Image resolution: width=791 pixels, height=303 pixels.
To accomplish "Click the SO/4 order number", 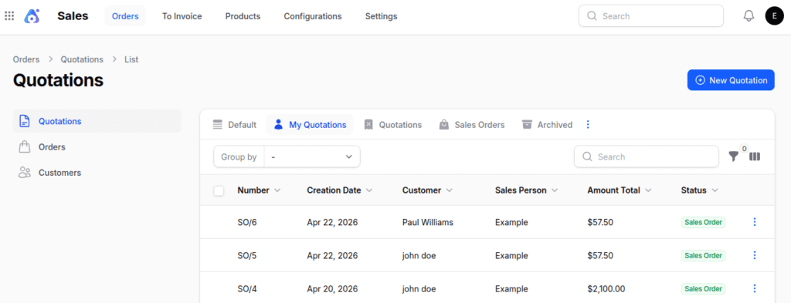I will (247, 289).
